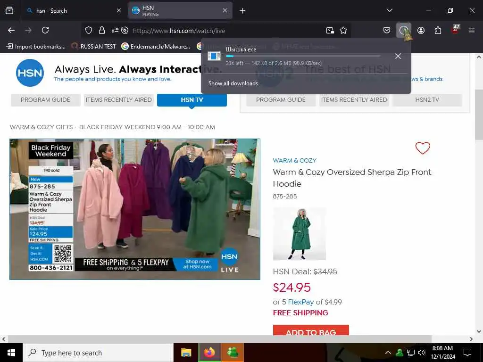Click the autoplay blocked icon
Viewport: 483px width, 362px height.
[125, 30]
